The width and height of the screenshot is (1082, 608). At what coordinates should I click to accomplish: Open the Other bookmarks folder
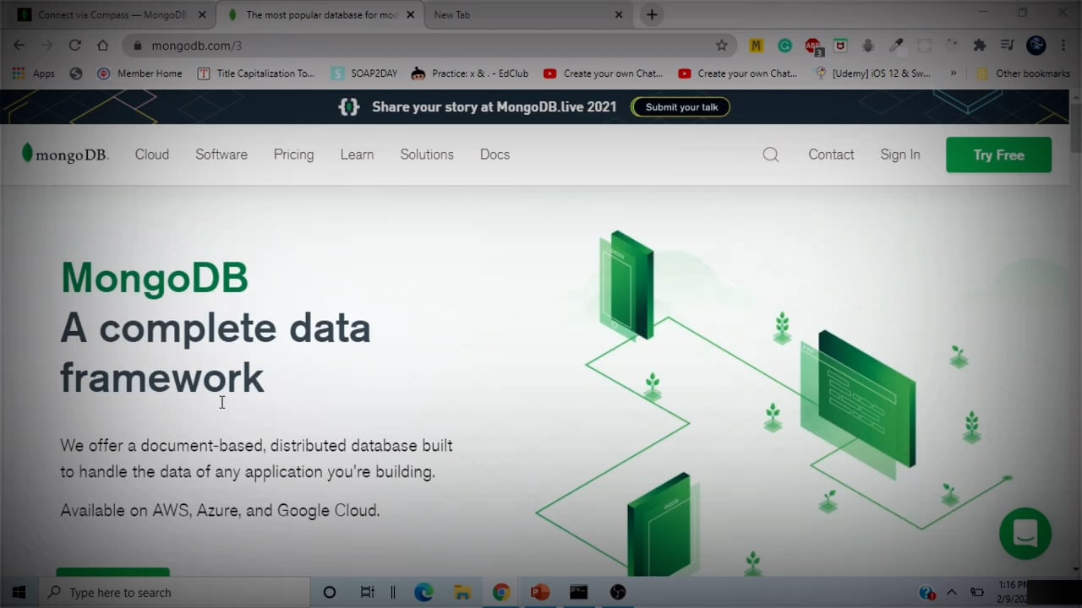click(x=1024, y=73)
